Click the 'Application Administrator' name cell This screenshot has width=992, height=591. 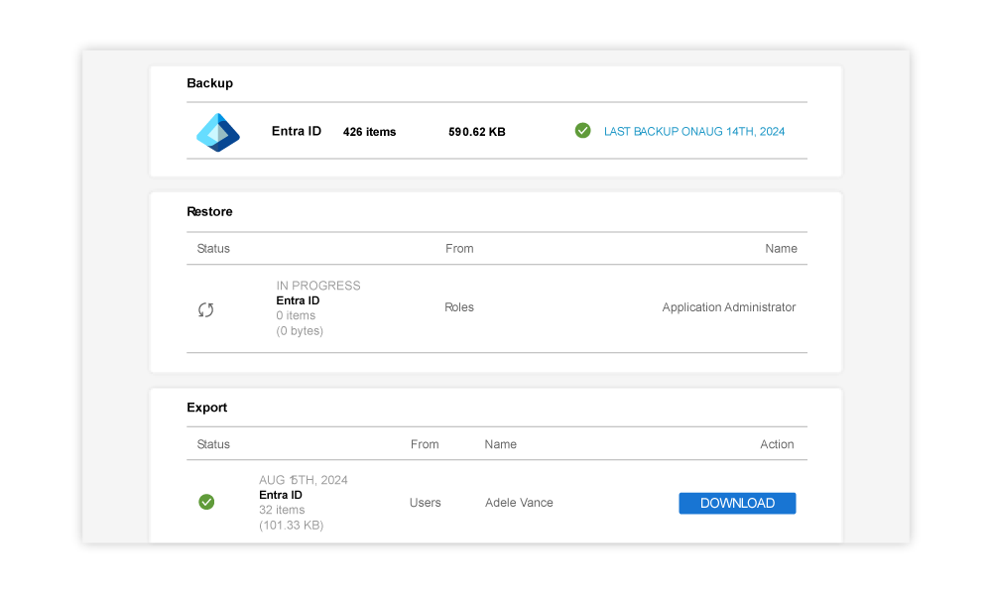point(729,307)
